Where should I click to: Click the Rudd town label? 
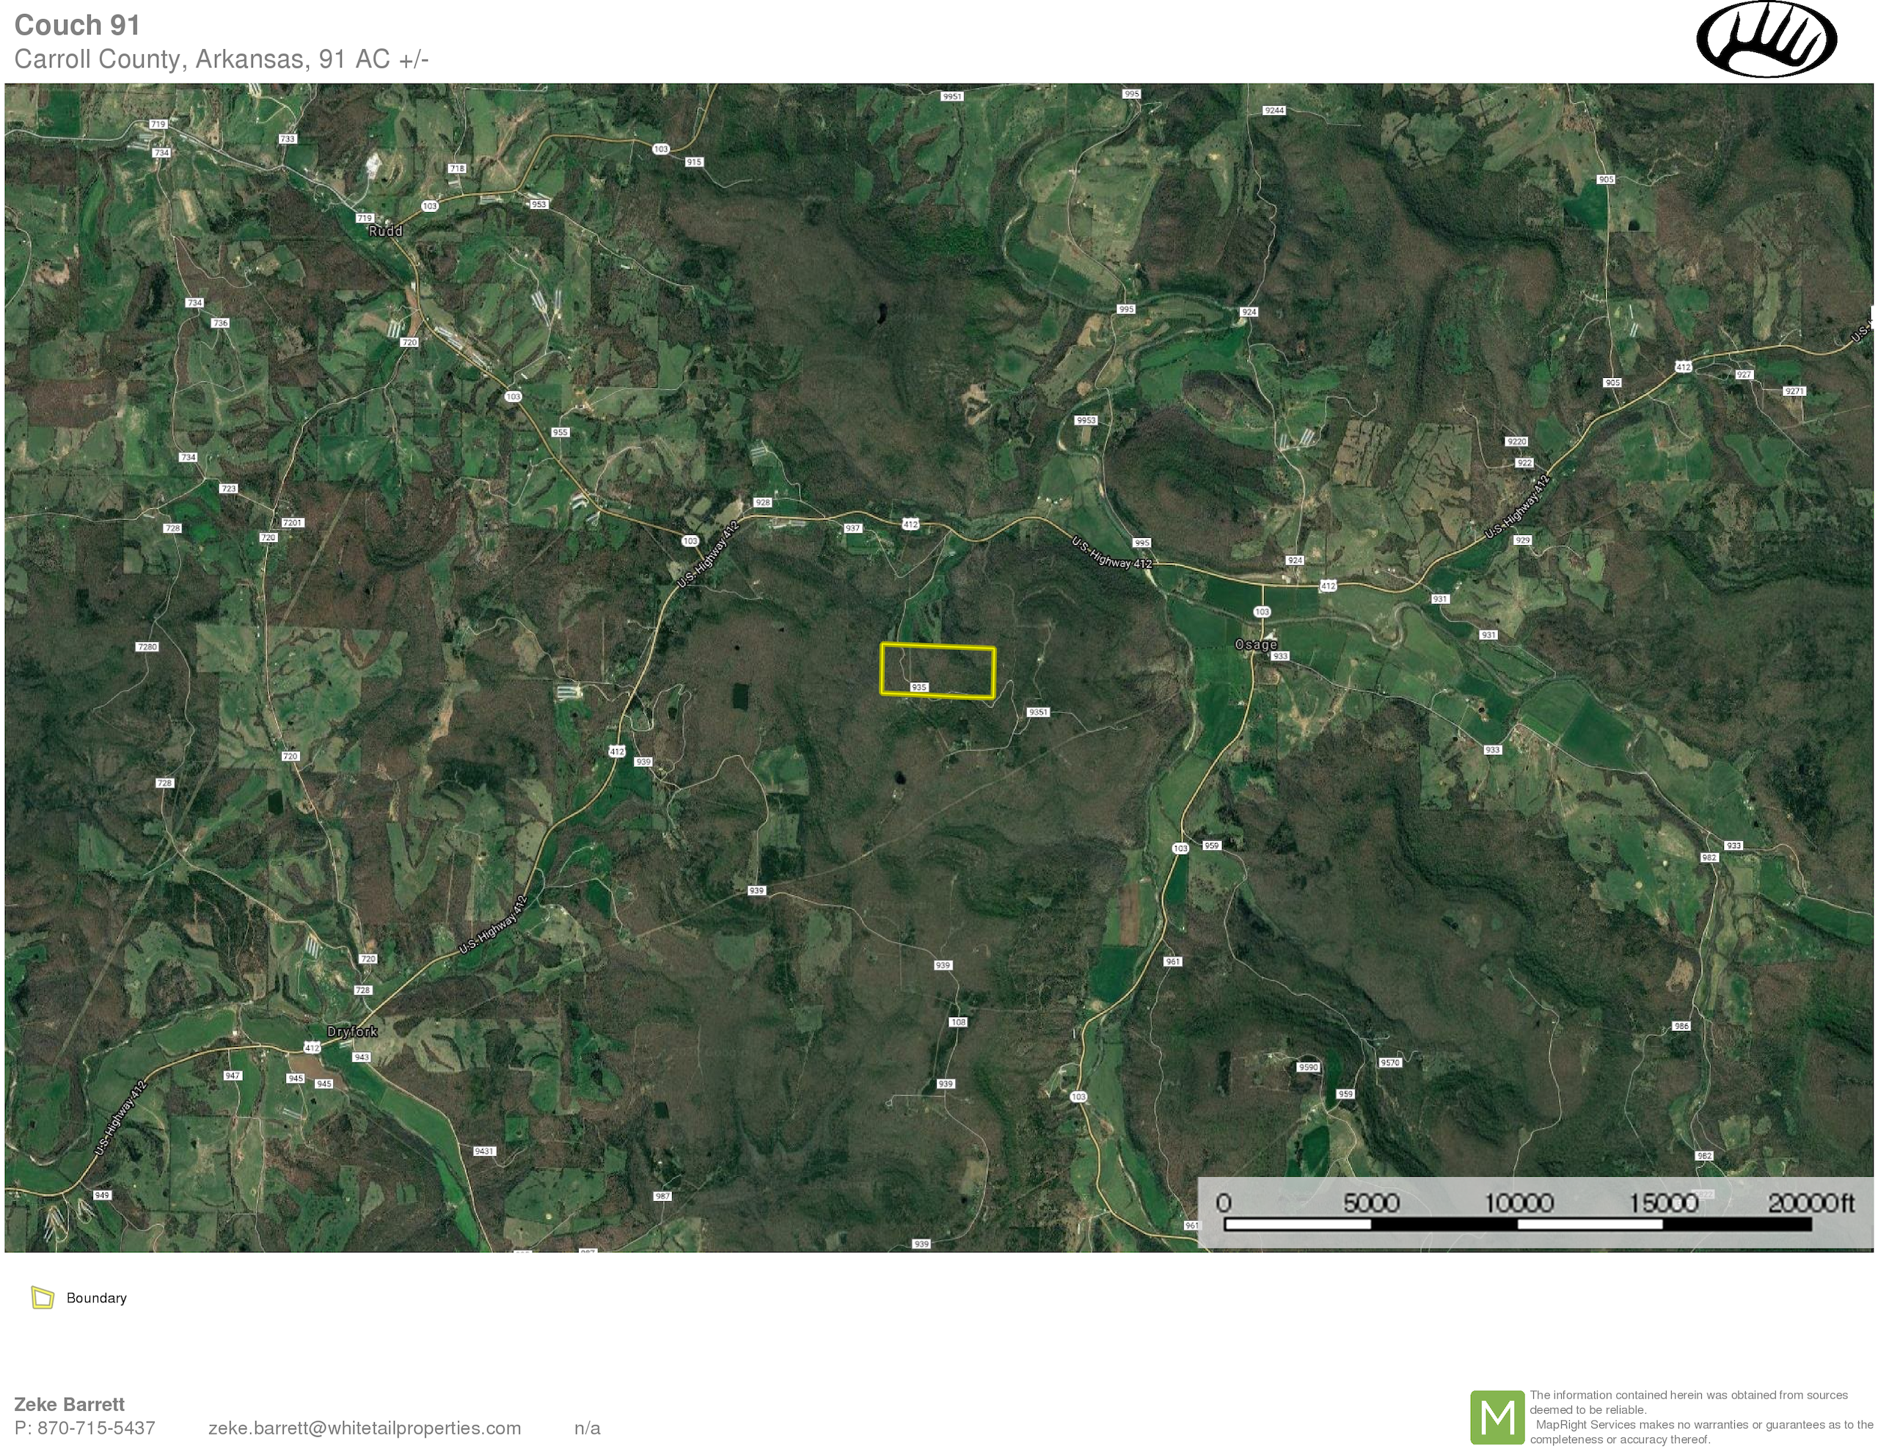click(384, 230)
